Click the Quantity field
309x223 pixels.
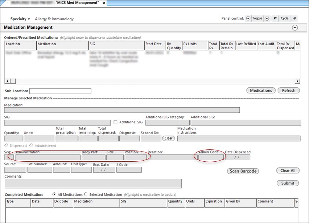(13, 139)
